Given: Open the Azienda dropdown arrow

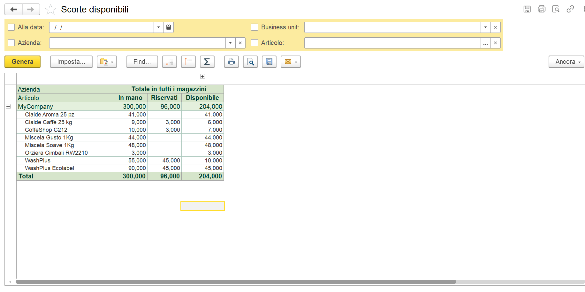Looking at the screenshot, I should pyautogui.click(x=230, y=43).
